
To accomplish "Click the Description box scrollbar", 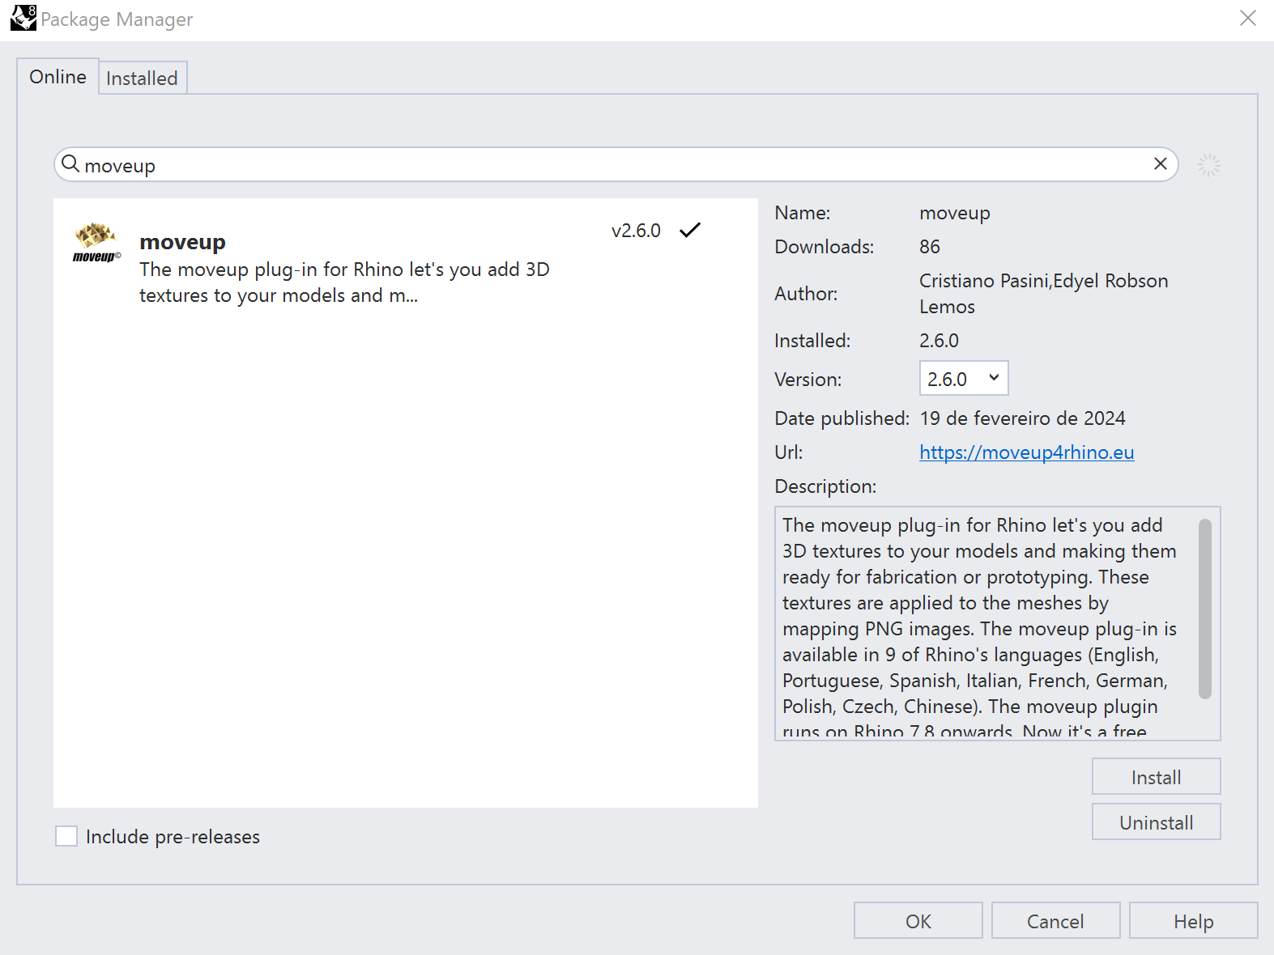I will [1204, 609].
